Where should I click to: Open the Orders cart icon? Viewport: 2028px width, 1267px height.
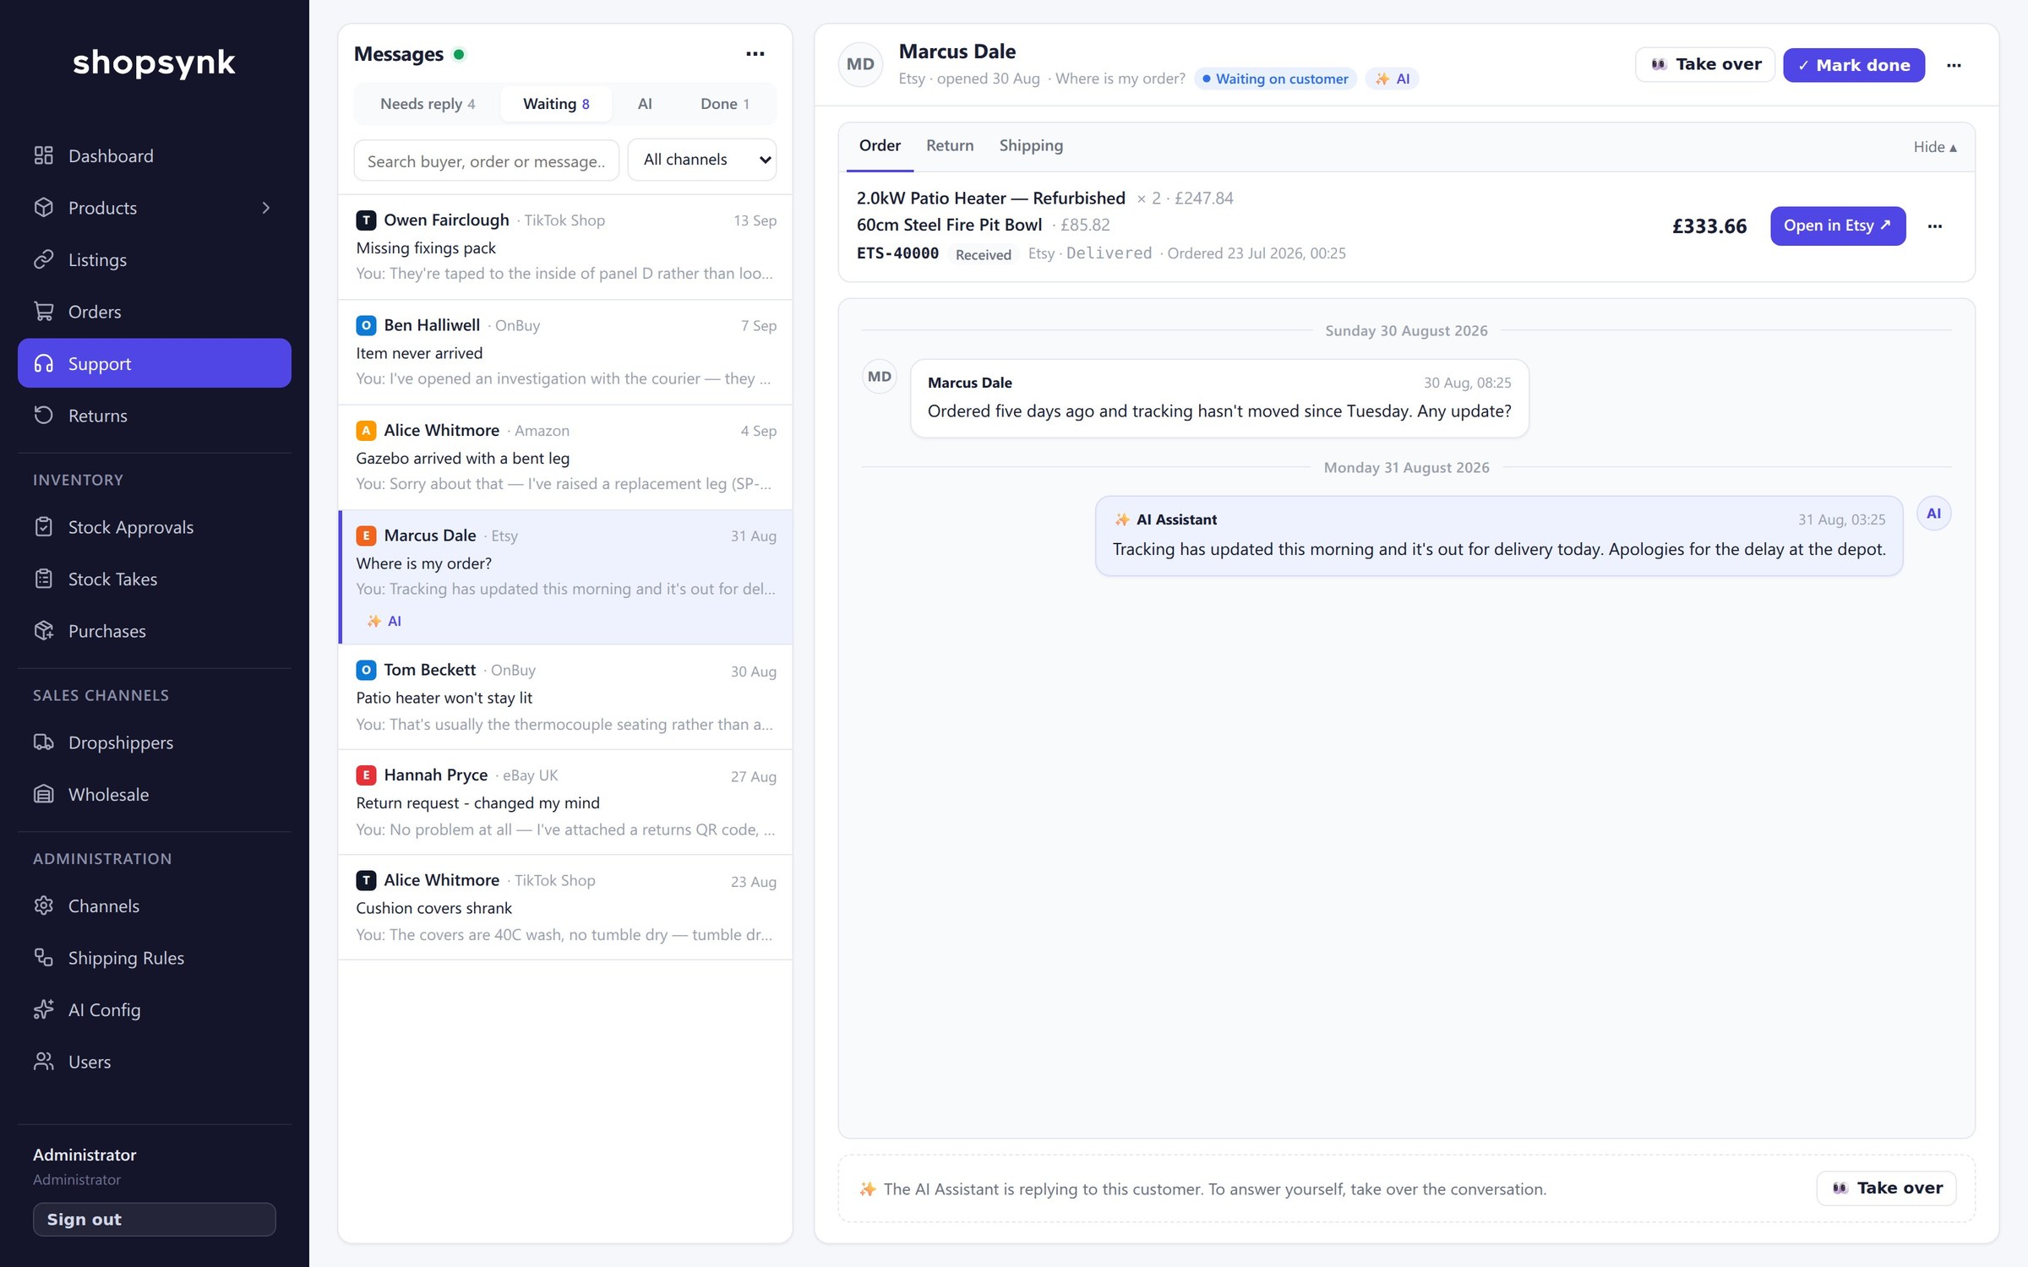coord(44,312)
